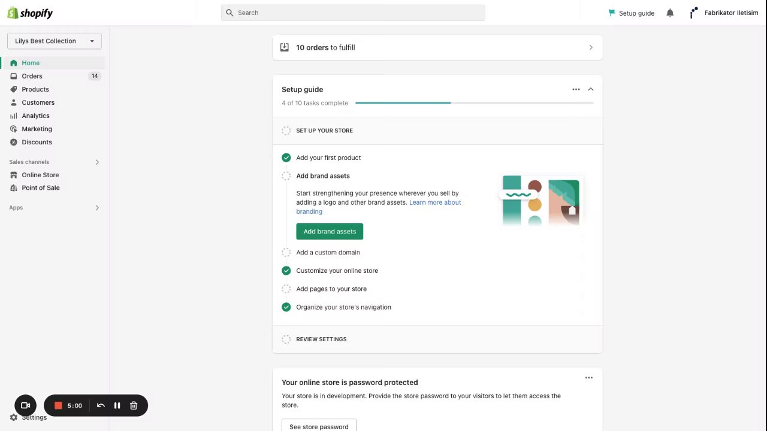This screenshot has height=431, width=767.
Task: Click the Setup guide flag icon
Action: (x=612, y=13)
